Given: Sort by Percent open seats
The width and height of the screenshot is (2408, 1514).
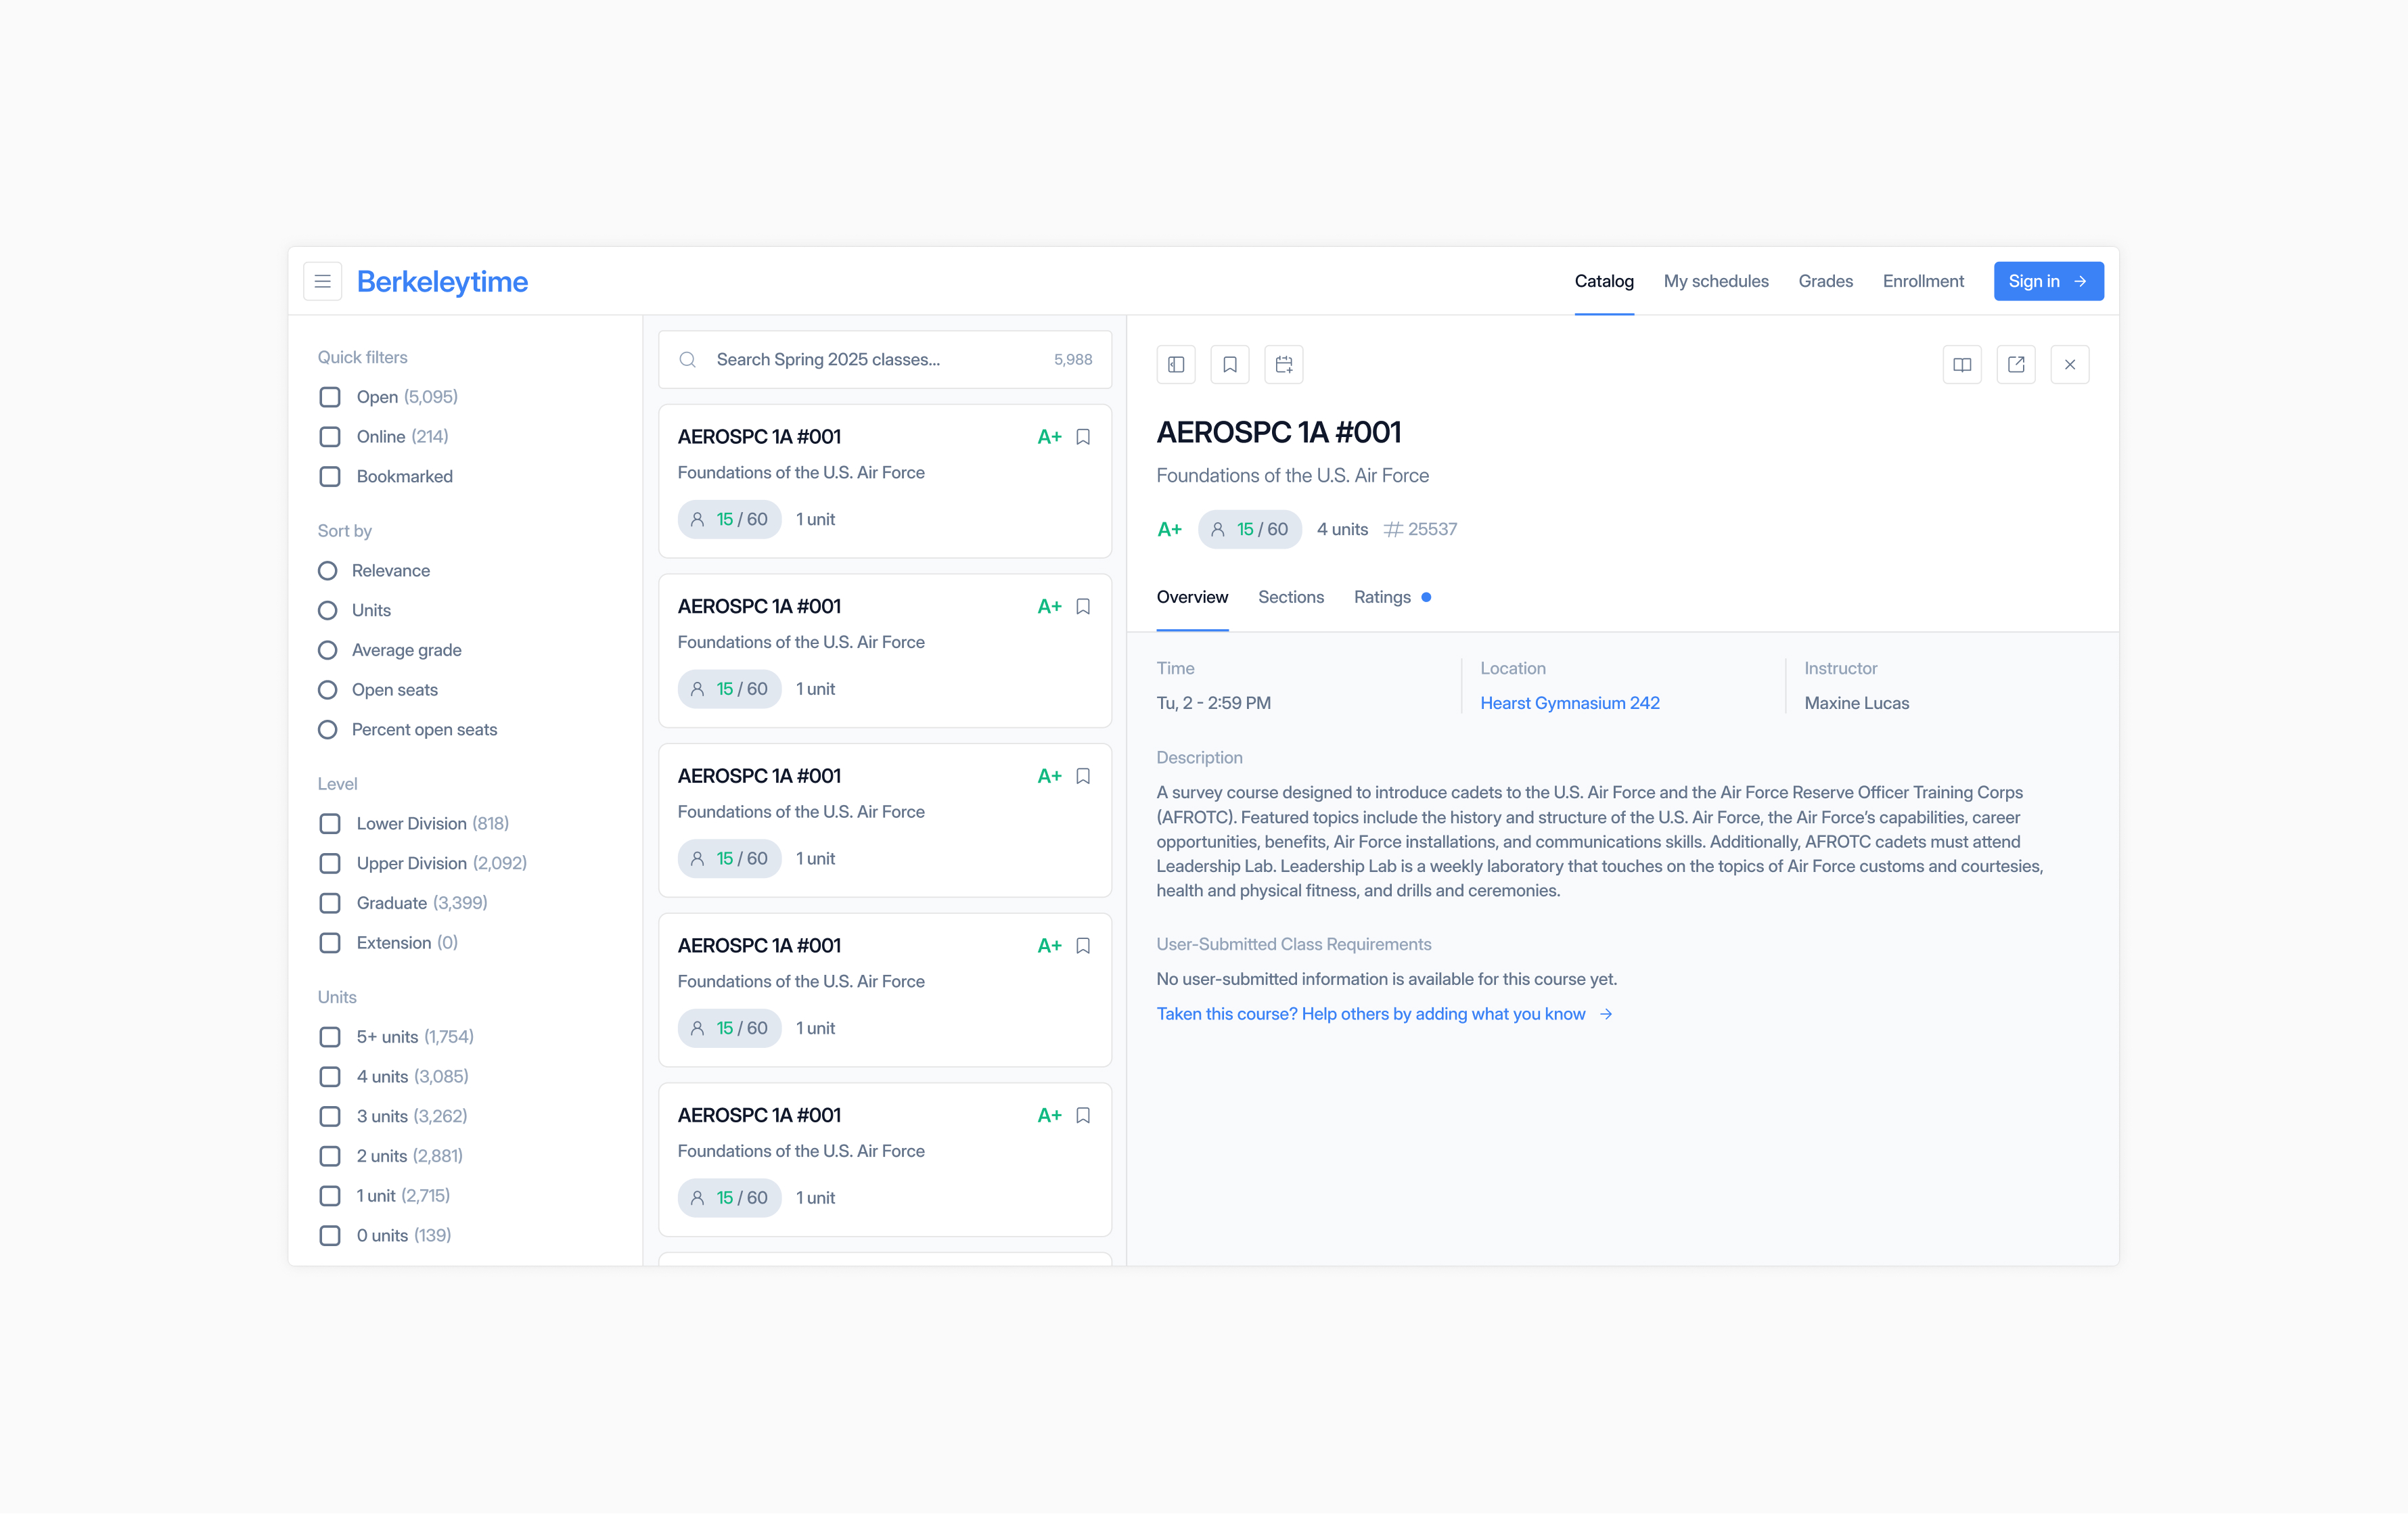Looking at the screenshot, I should click(x=327, y=730).
